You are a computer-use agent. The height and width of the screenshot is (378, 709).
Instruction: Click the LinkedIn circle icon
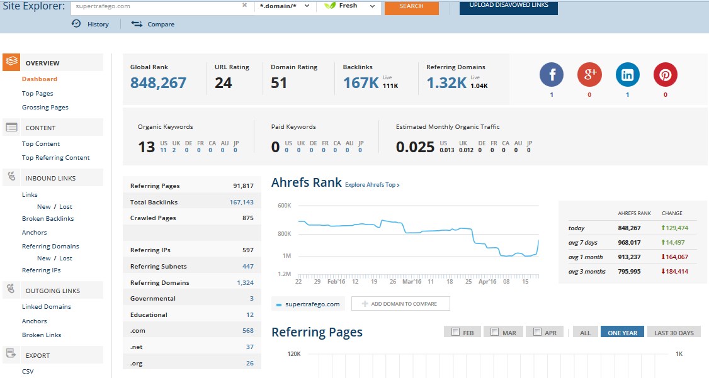tap(627, 75)
